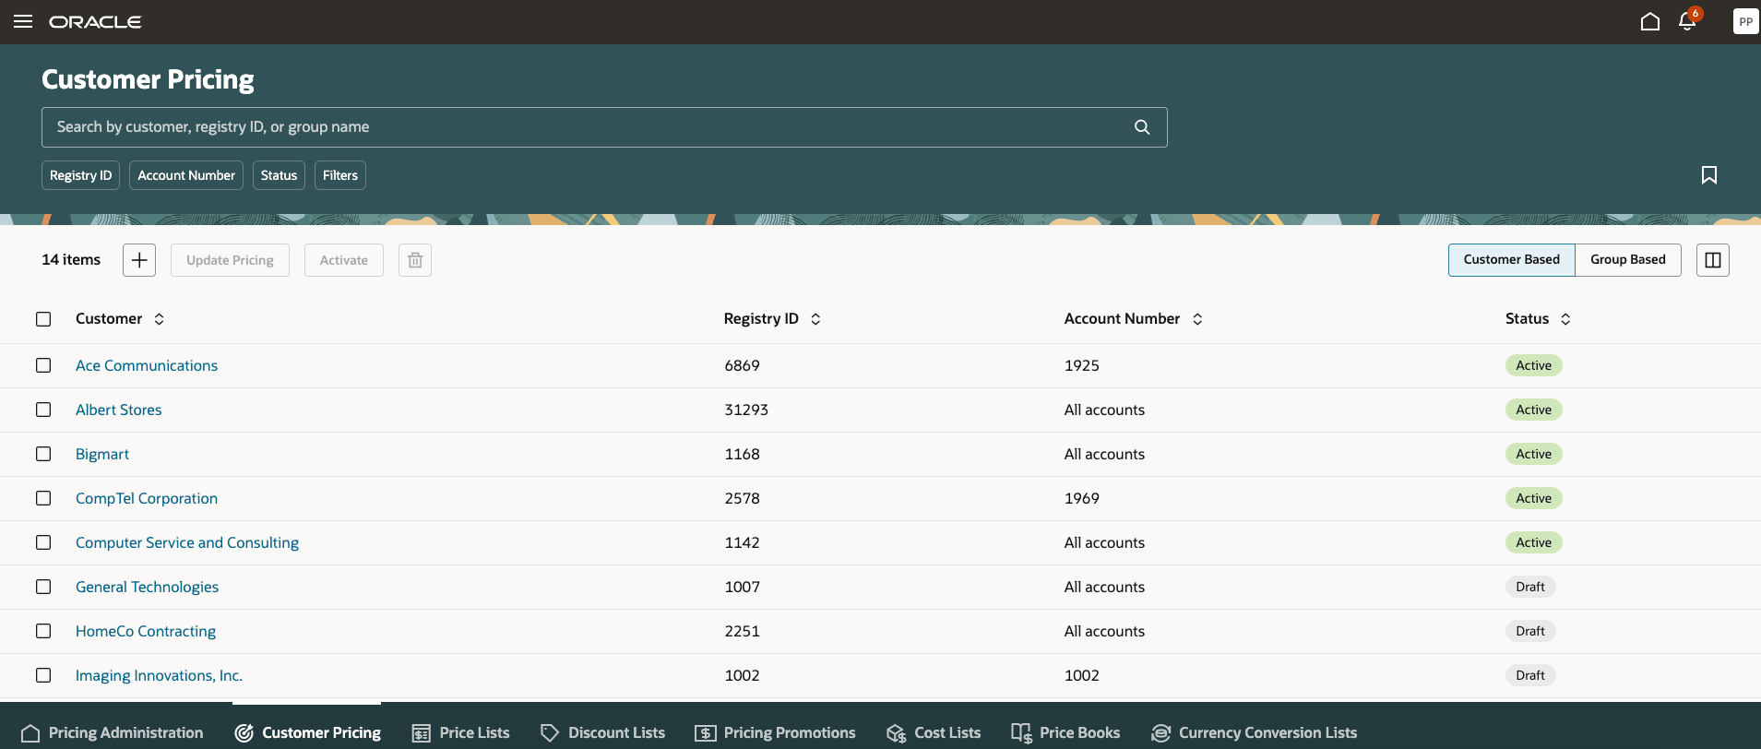This screenshot has width=1761, height=749.
Task: Click the delete trash icon
Action: [415, 260]
